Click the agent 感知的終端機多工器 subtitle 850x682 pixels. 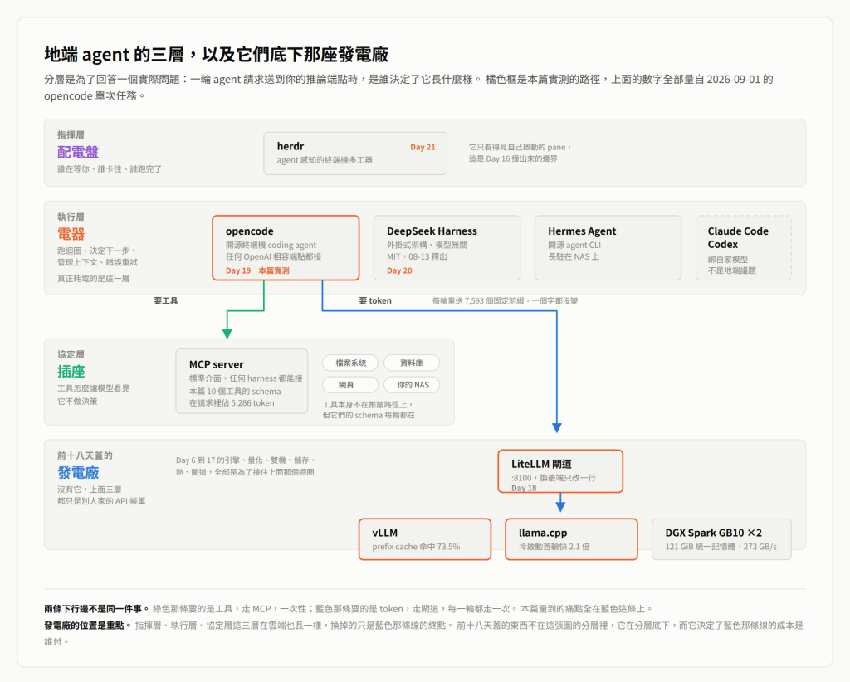(325, 160)
